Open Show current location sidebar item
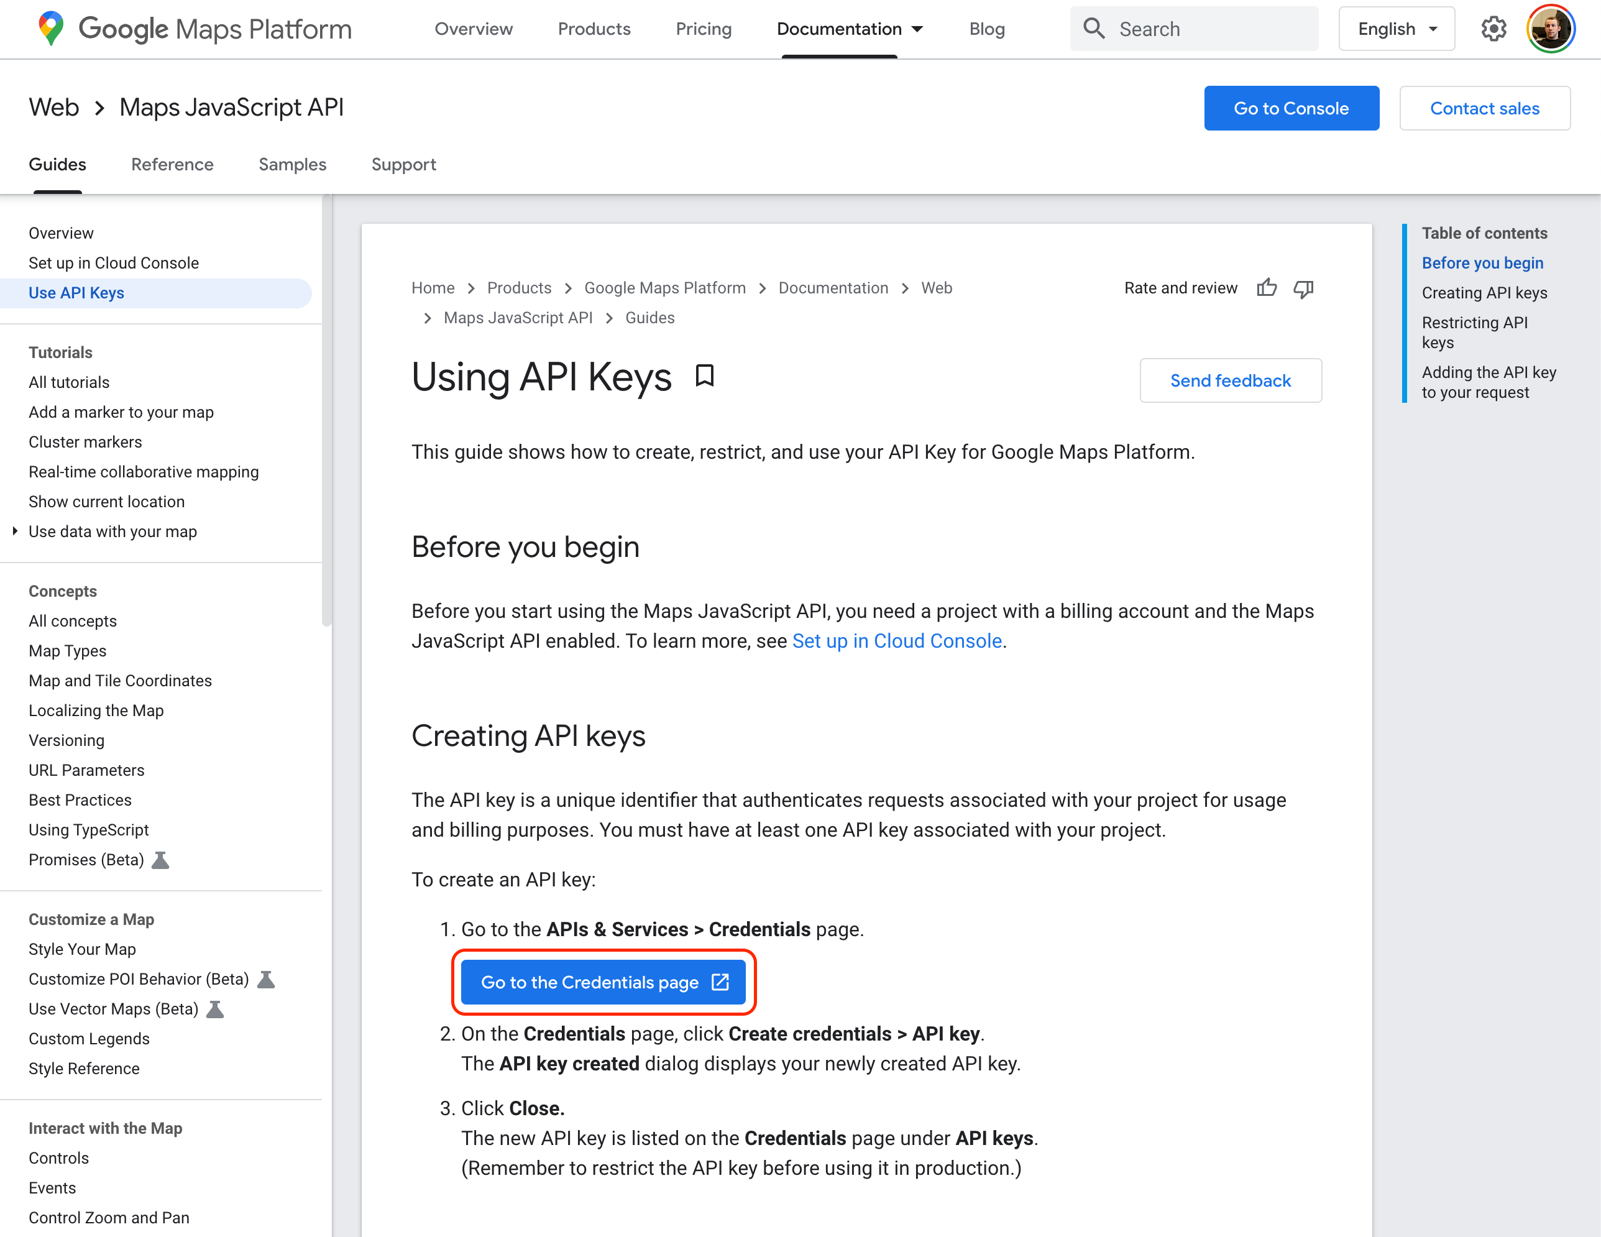Image resolution: width=1601 pixels, height=1237 pixels. 106,502
